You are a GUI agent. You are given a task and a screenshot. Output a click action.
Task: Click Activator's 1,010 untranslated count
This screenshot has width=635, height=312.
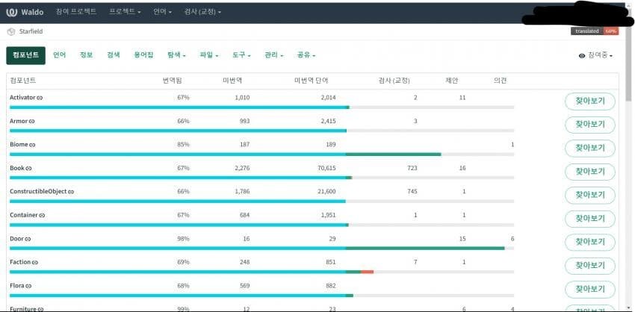(242, 98)
